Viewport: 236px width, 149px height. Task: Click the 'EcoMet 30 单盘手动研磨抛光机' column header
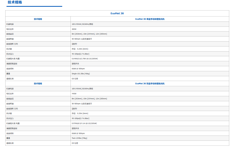point(150,19)
